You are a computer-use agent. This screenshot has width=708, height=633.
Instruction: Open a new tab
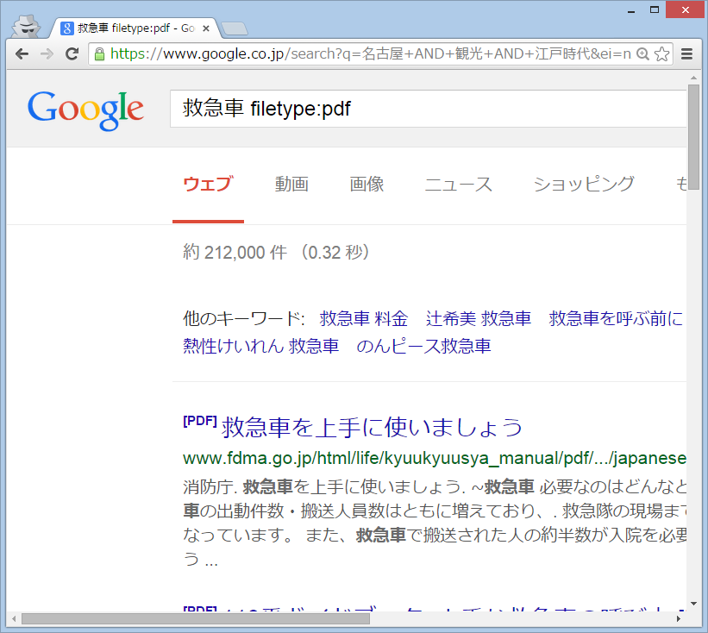(235, 28)
